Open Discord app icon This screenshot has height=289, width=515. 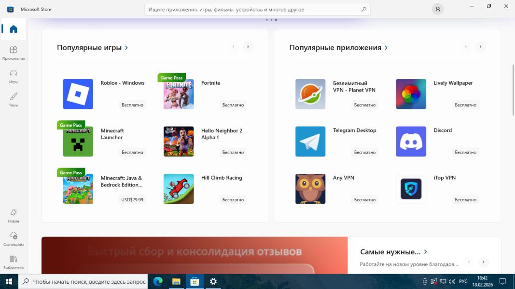click(411, 142)
